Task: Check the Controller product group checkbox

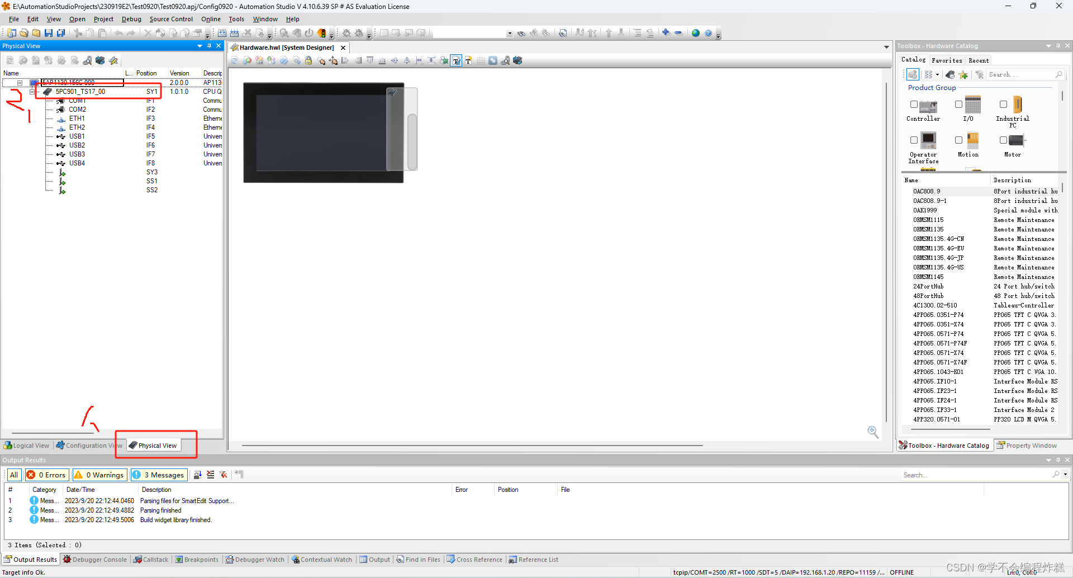Action: coord(914,105)
